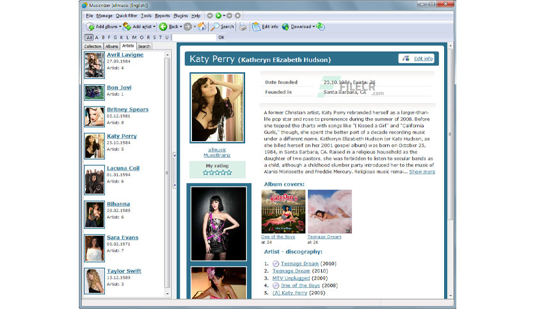This screenshot has height=309, width=535.
Task: Open the Plugins menu
Action: (x=180, y=16)
